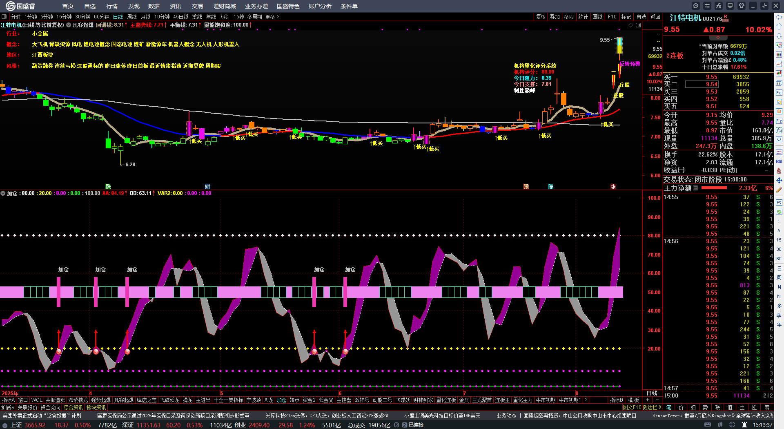This screenshot has height=429, width=784.
Task: Switch period to 周 in right sidebar
Action: coord(779,278)
